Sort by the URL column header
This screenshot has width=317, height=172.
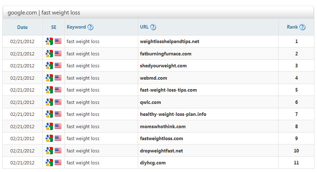[144, 27]
